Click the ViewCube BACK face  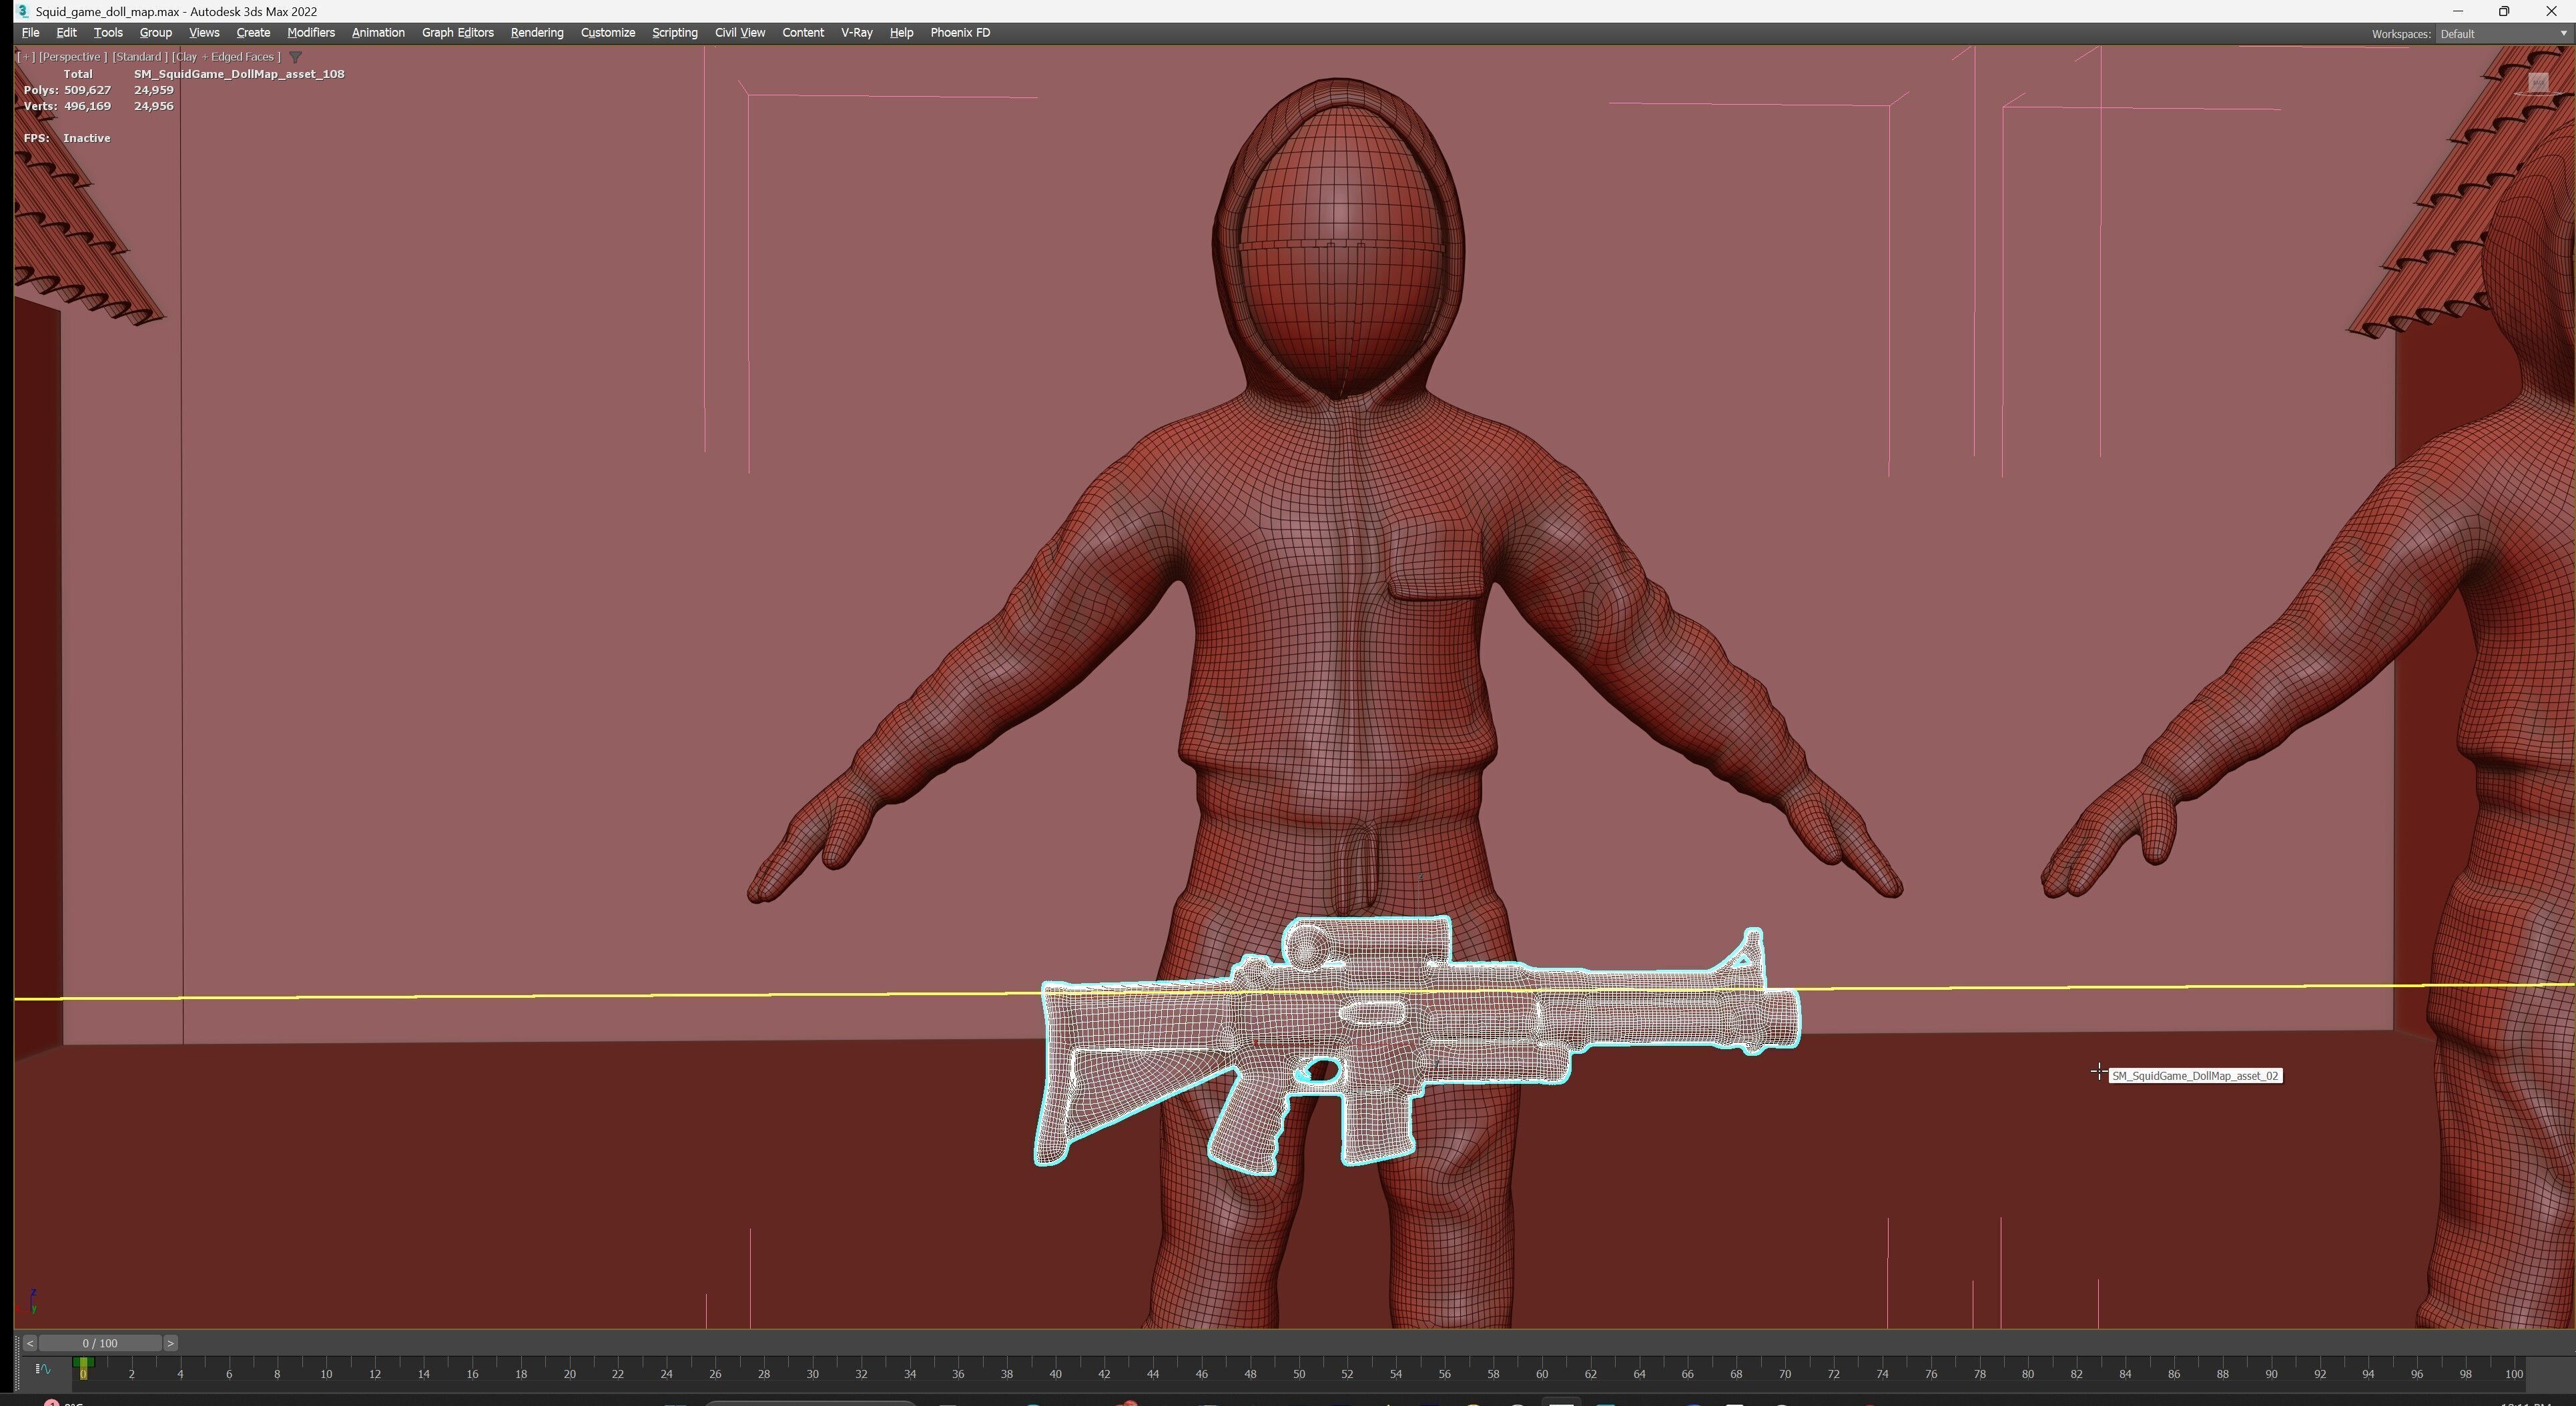coord(2538,83)
